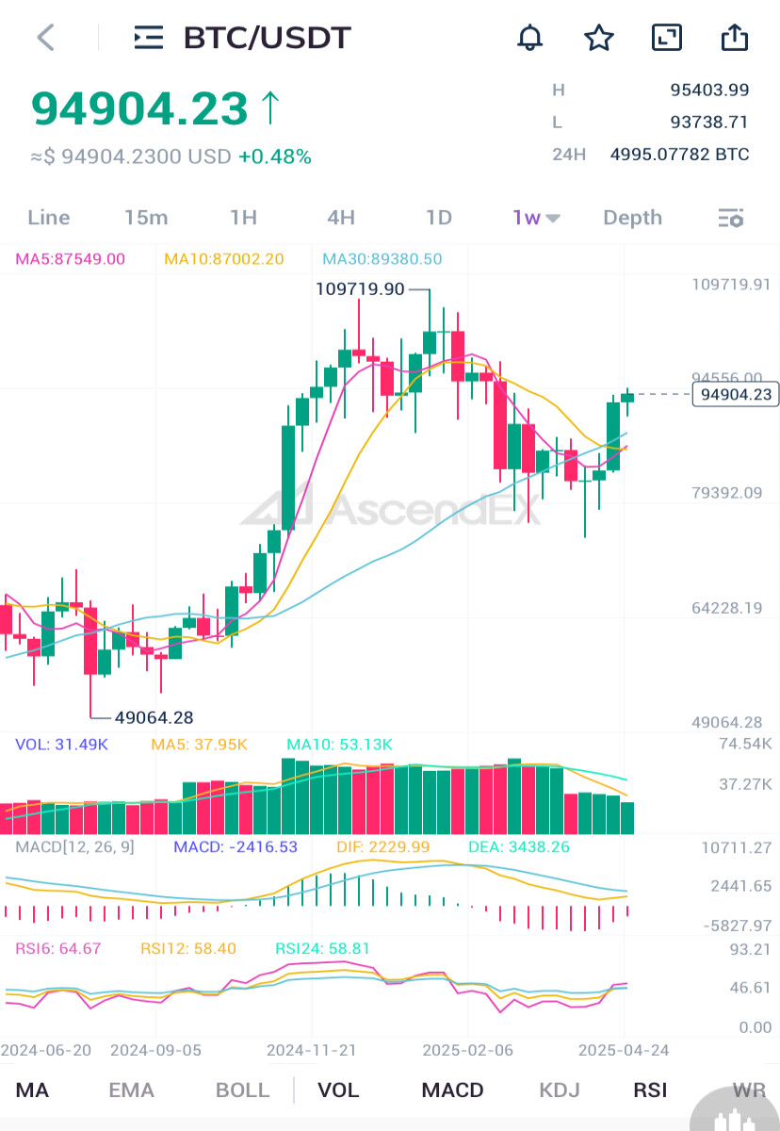Switch to the 4H timeframe tab

341,218
